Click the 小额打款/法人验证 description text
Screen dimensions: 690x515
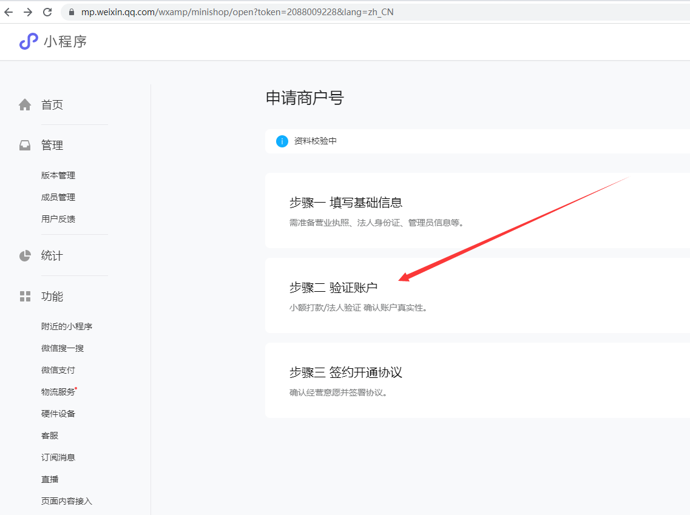(358, 308)
